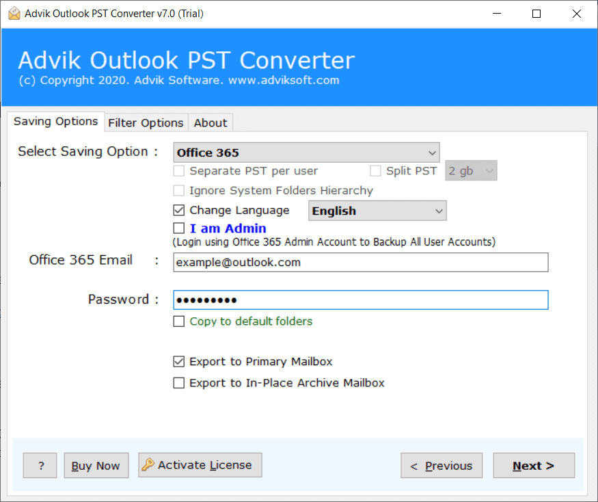The width and height of the screenshot is (598, 502).
Task: Switch to the Filter Options tab
Action: click(146, 122)
